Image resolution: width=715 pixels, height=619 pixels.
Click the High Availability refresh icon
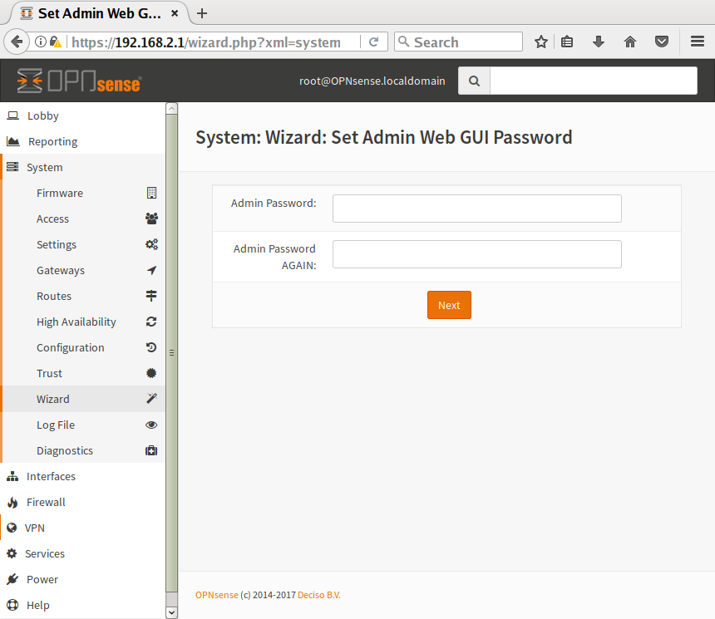pos(151,322)
